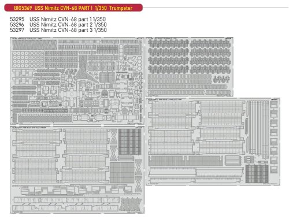
Task: Click the BIG5369 USS Nimitz red title banner
Action: pos(73,8)
